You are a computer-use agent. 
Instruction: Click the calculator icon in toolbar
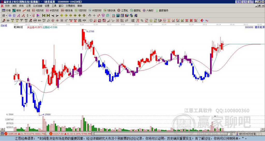pos(118,16)
